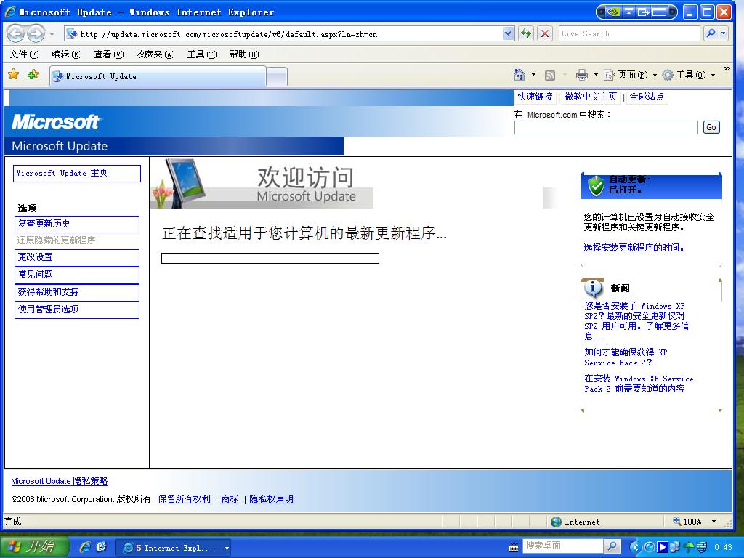744x558 pixels.
Task: Click the browser Forward arrow button
Action: [36, 33]
